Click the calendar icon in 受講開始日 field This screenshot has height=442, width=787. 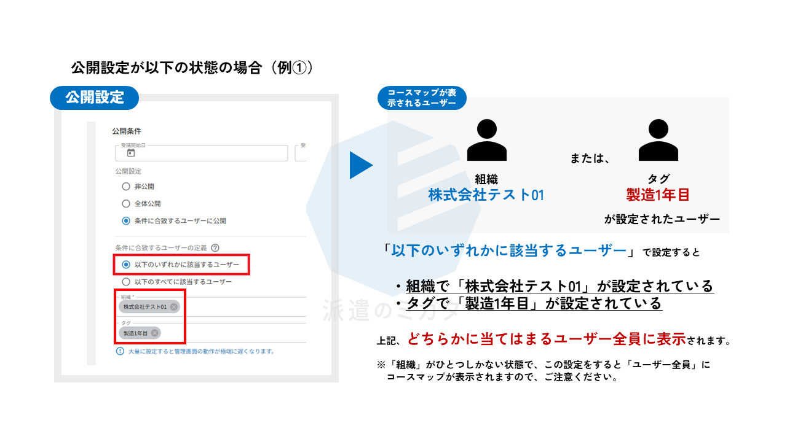pos(130,153)
